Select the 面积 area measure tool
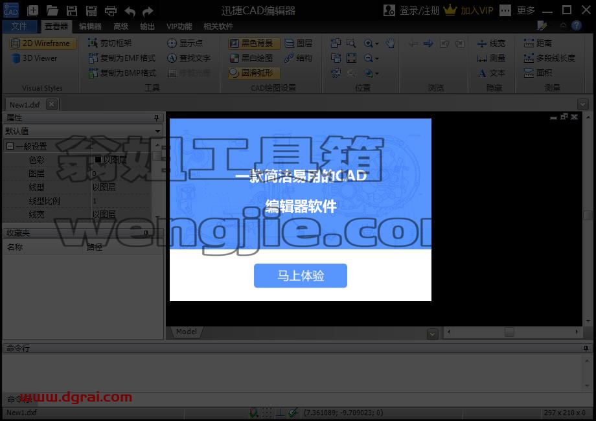Image resolution: width=596 pixels, height=421 pixels. pos(538,73)
